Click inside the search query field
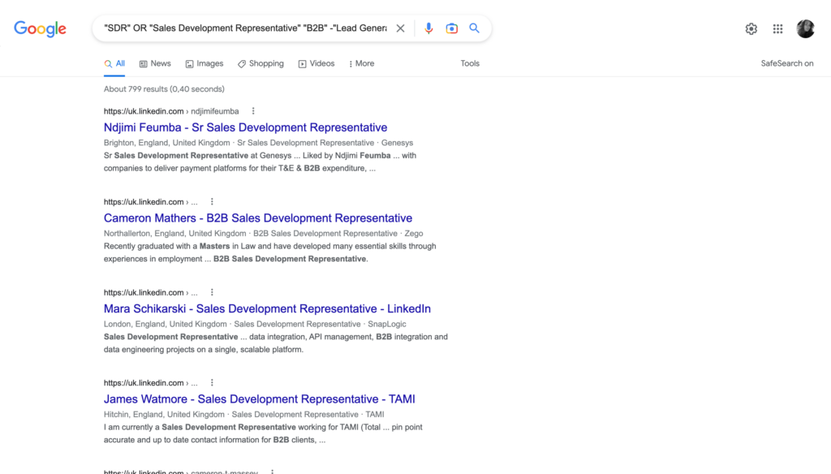 pyautogui.click(x=243, y=28)
